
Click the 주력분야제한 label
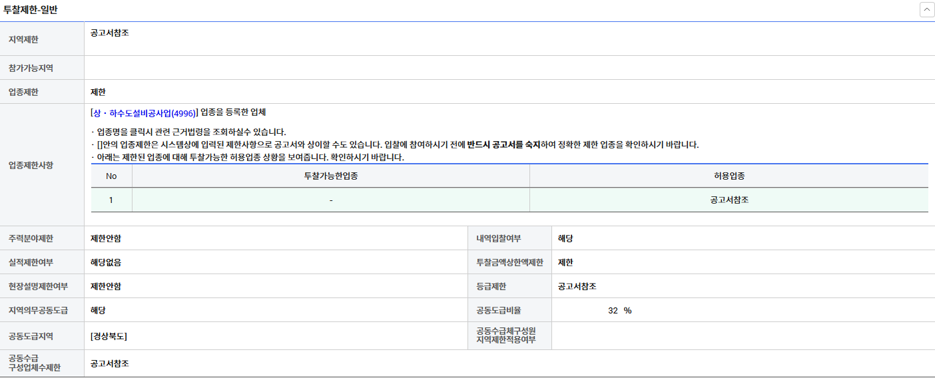click(x=31, y=238)
